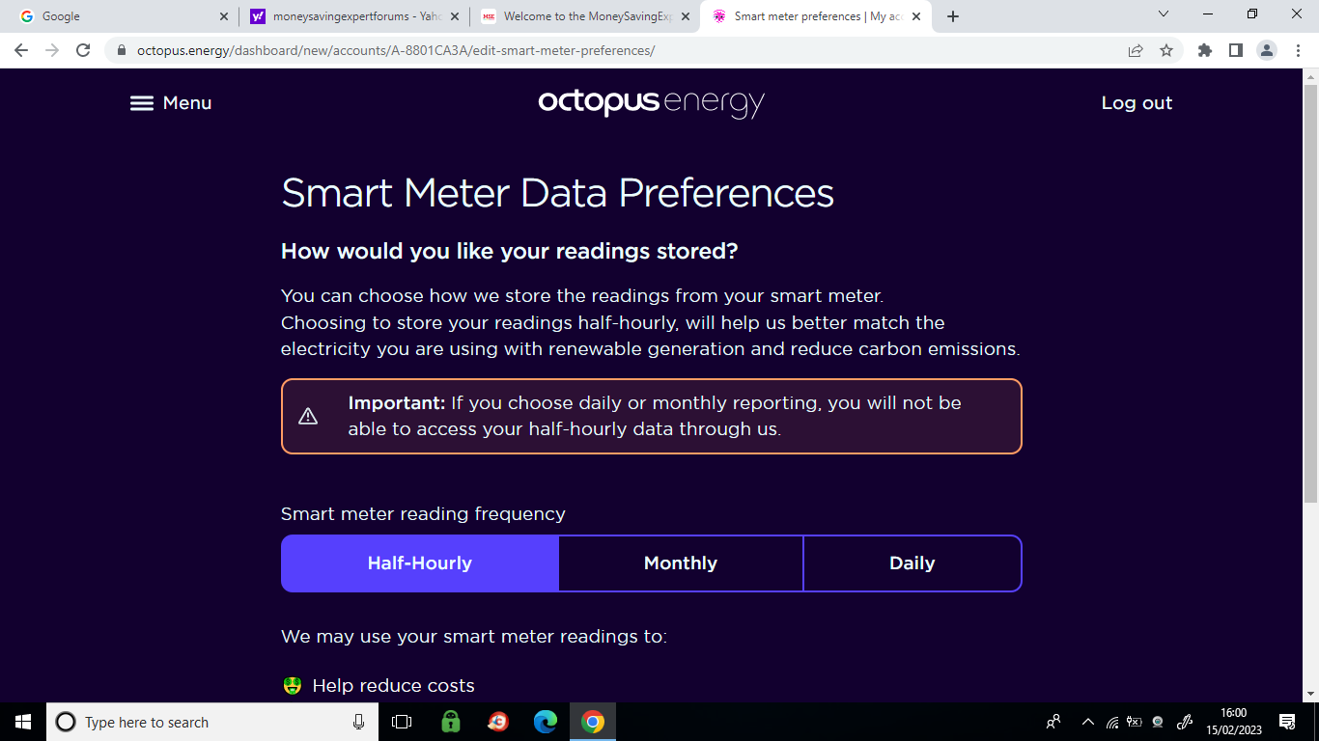Share this page from address bar
The height and width of the screenshot is (741, 1319).
click(1136, 50)
